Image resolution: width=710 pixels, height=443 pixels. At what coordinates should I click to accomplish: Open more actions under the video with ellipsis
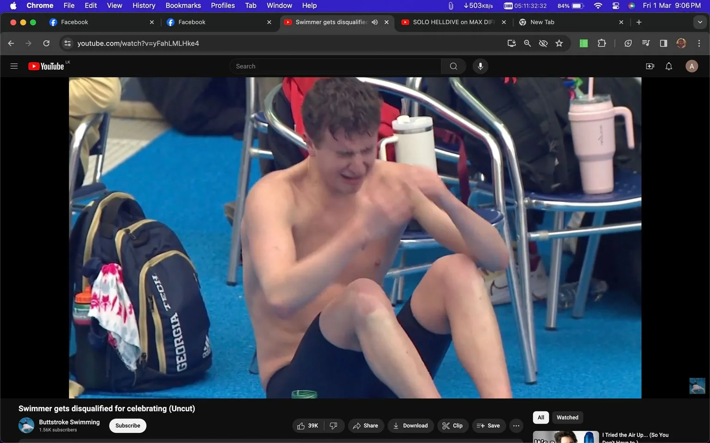click(516, 425)
